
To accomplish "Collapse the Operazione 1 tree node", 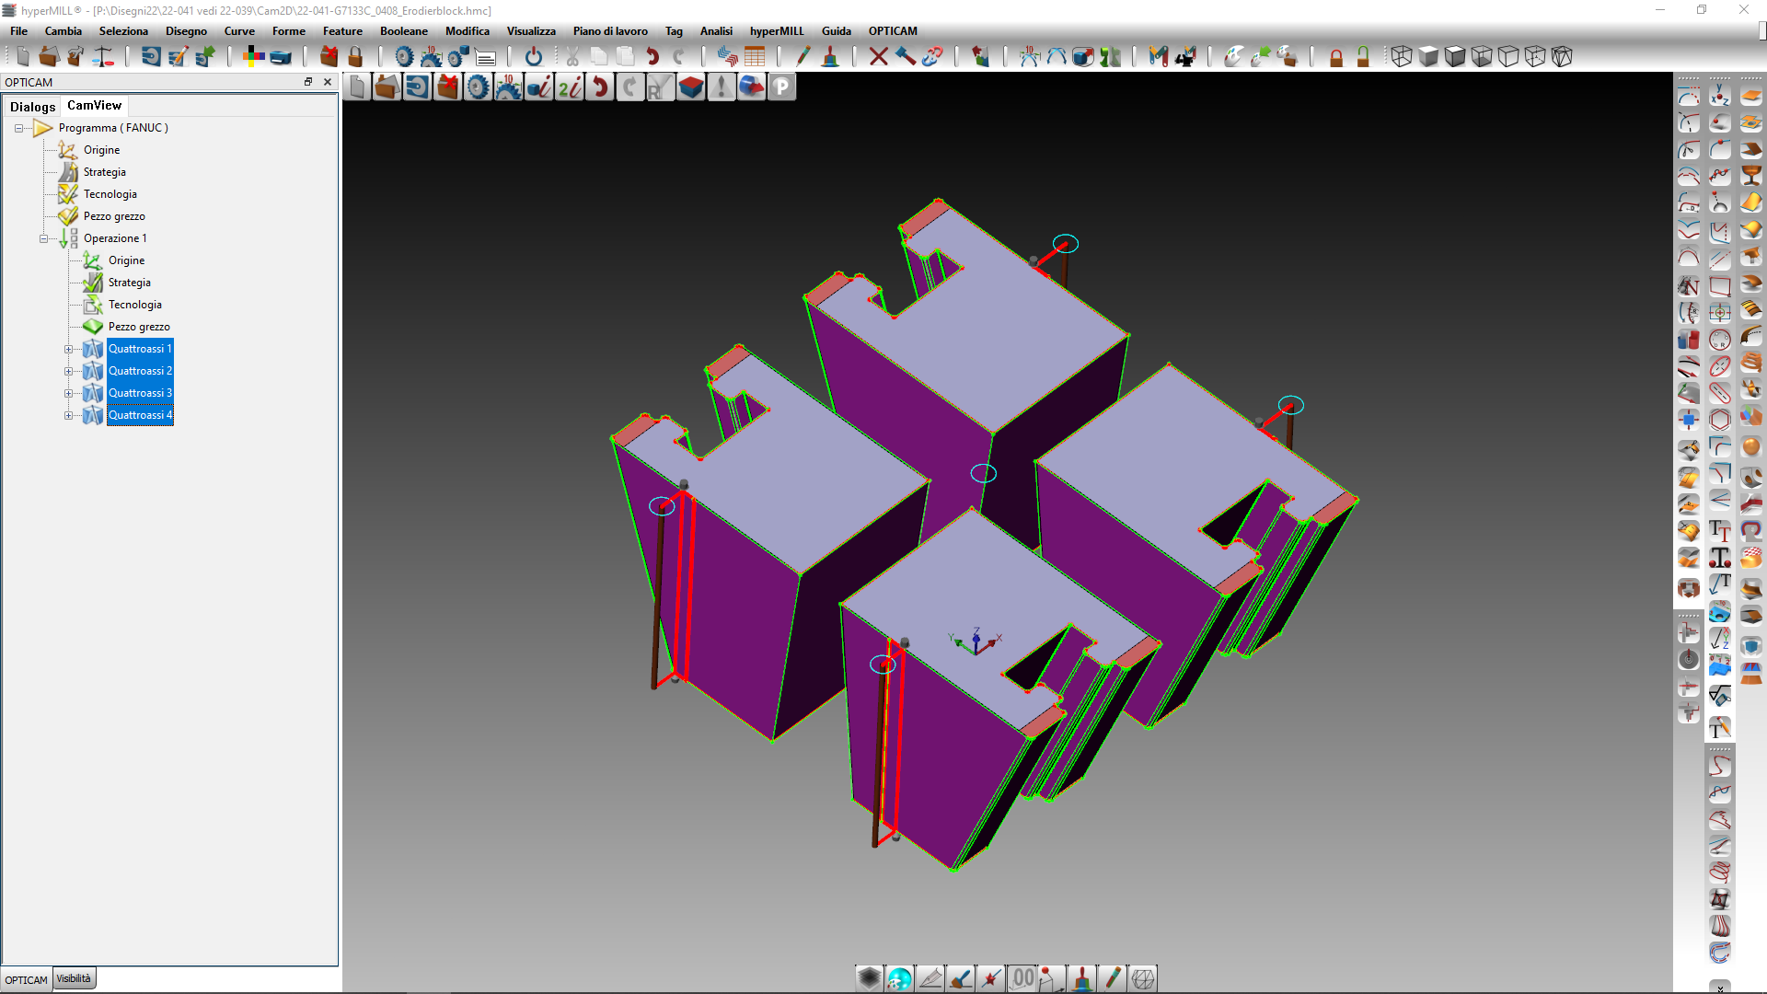I will (43, 238).
